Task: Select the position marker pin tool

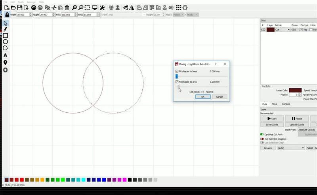Action: pyautogui.click(x=6, y=62)
